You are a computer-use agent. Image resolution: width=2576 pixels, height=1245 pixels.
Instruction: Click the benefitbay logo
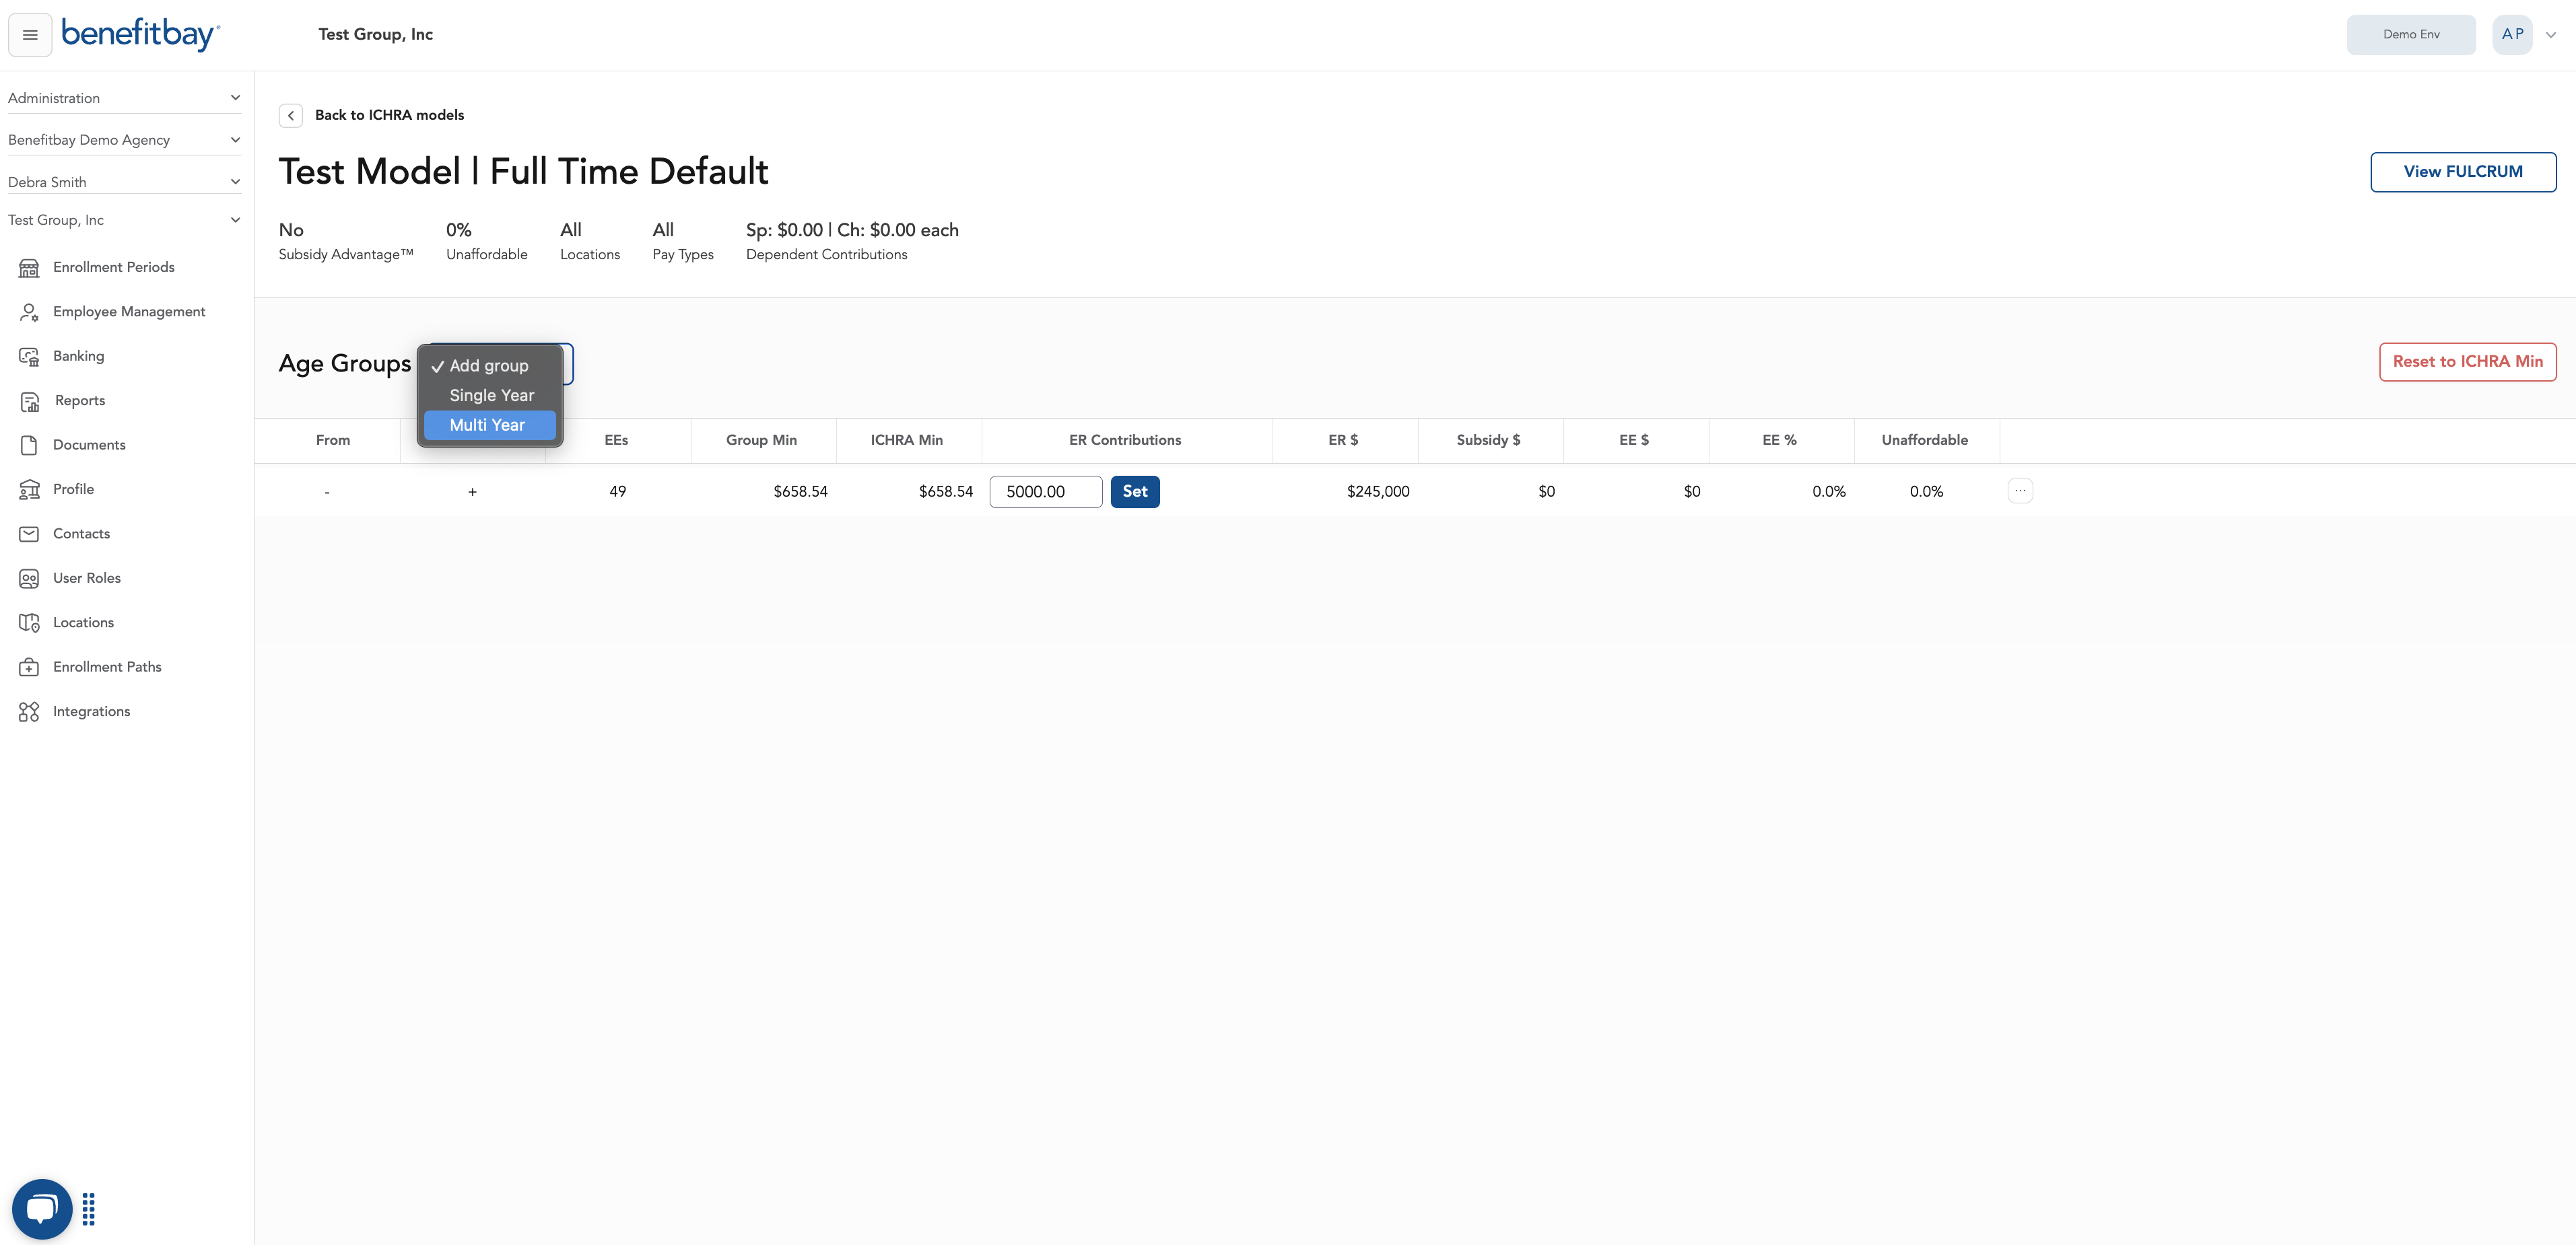click(x=140, y=34)
